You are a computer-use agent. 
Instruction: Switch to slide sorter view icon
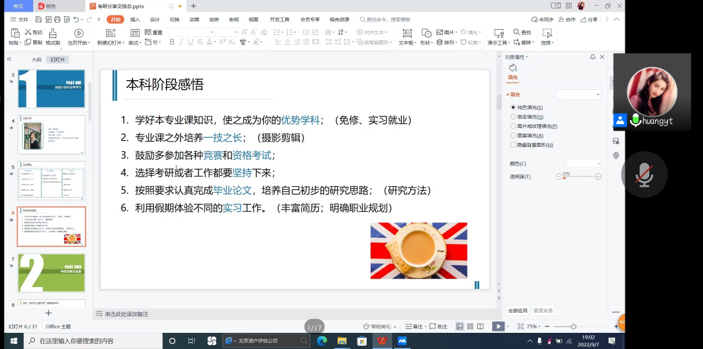coord(470,327)
